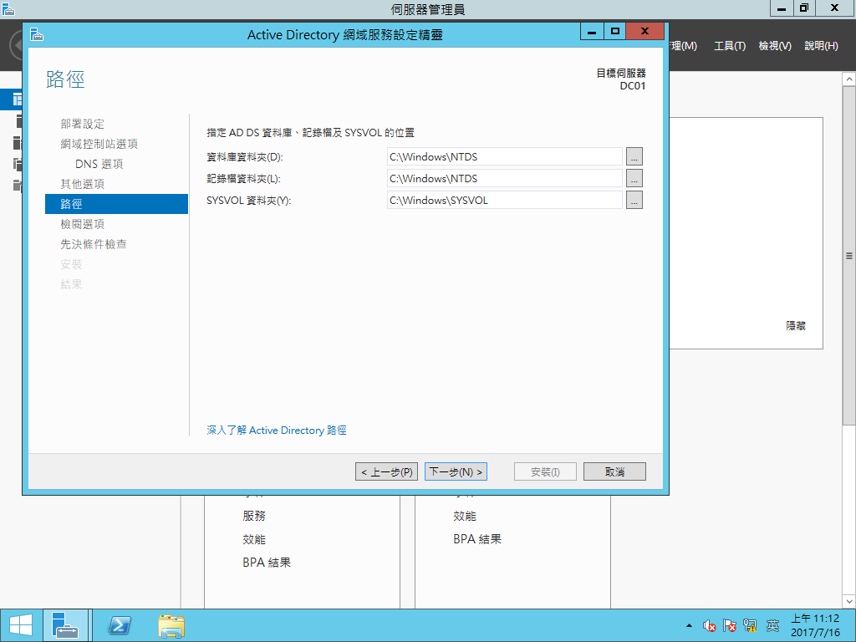Click 隱藏 in Server Manager welcome panel
This screenshot has width=856, height=642.
pos(796,326)
